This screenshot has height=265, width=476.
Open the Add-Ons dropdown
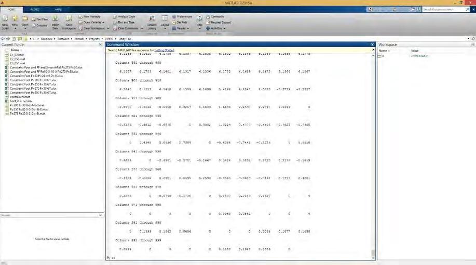[224, 28]
